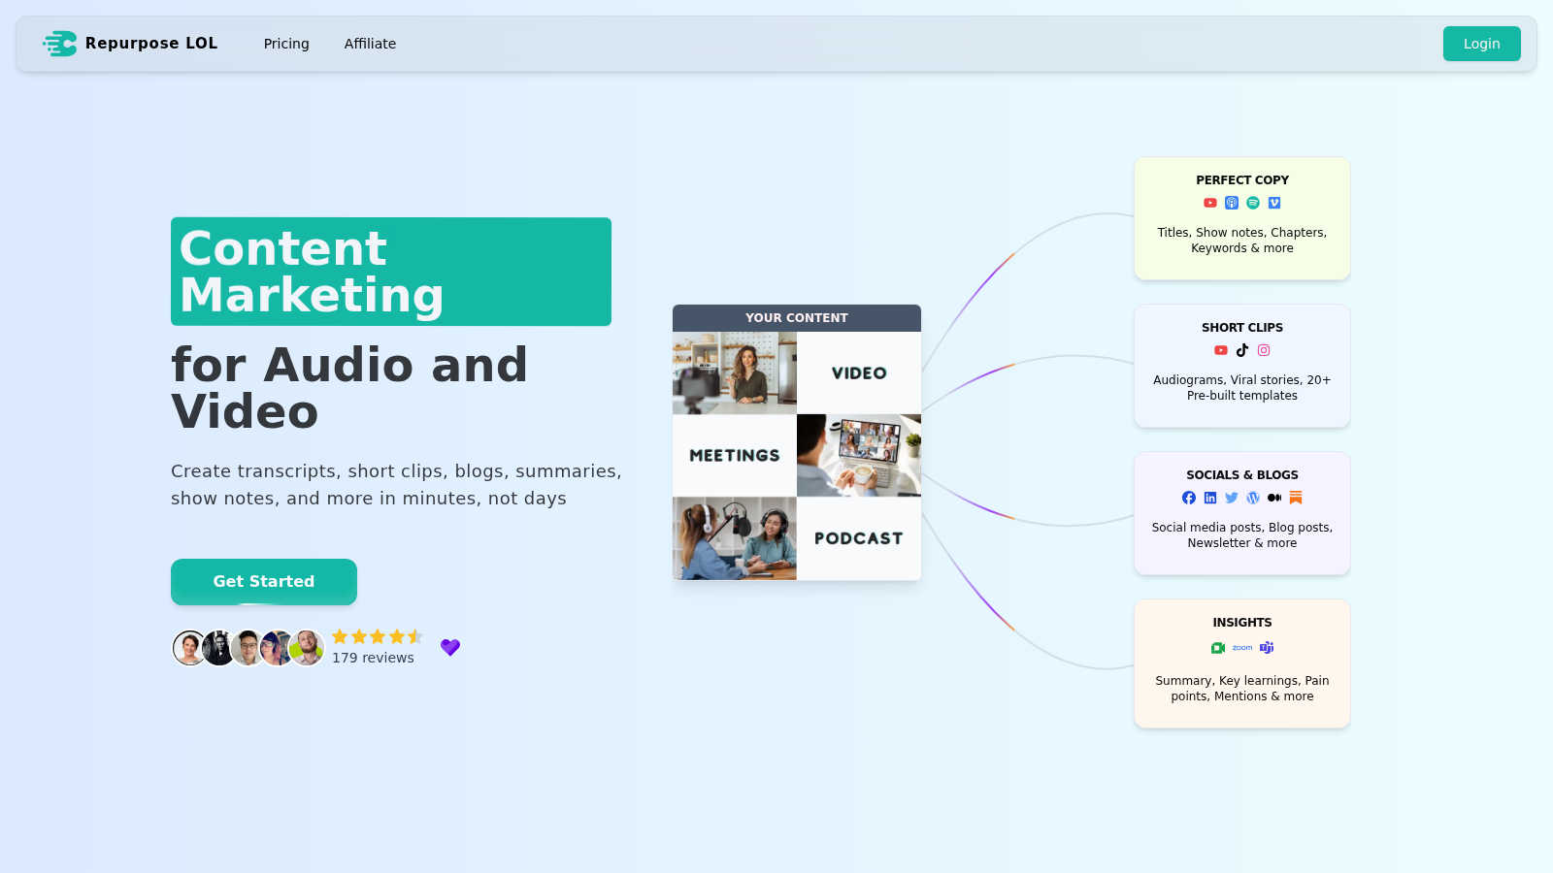
Task: Click the YouTube icon under Short Clips
Action: [1221, 350]
